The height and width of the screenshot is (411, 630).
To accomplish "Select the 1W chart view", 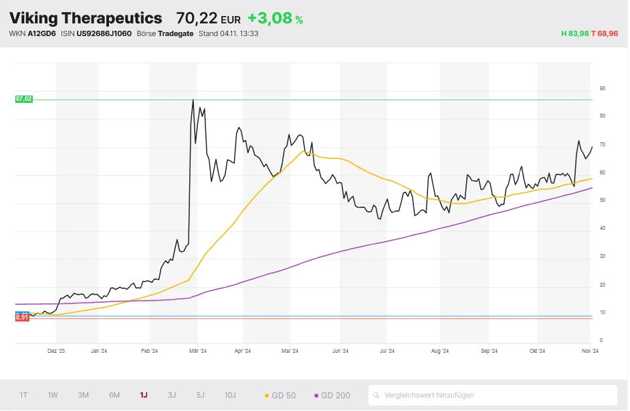I will click(x=52, y=395).
